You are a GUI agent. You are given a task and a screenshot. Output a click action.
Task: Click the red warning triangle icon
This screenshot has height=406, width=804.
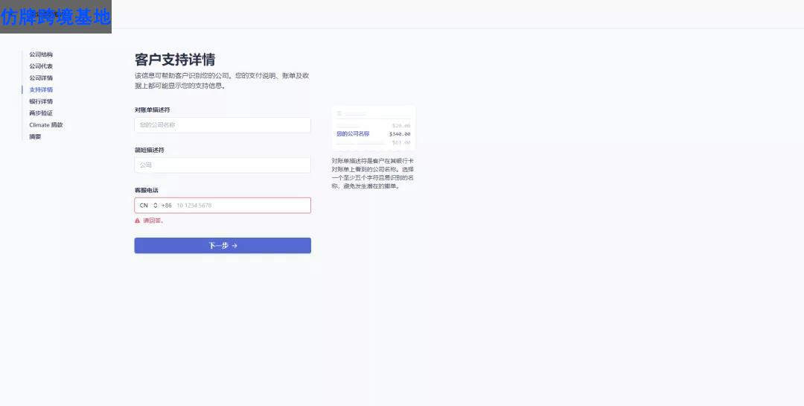pyautogui.click(x=138, y=221)
